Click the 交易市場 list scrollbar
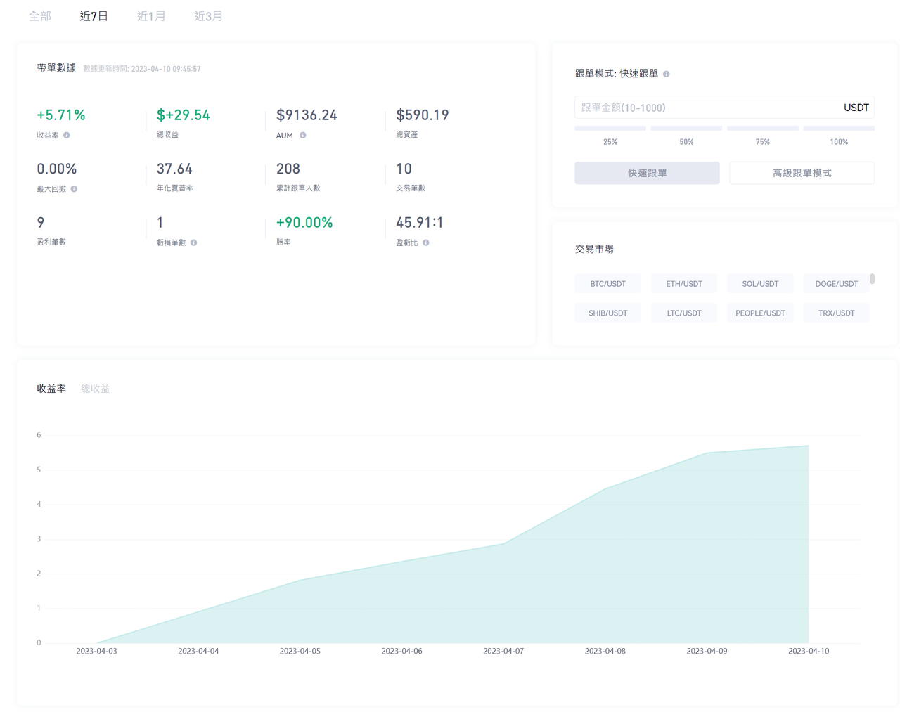This screenshot has height=712, width=900. click(872, 279)
